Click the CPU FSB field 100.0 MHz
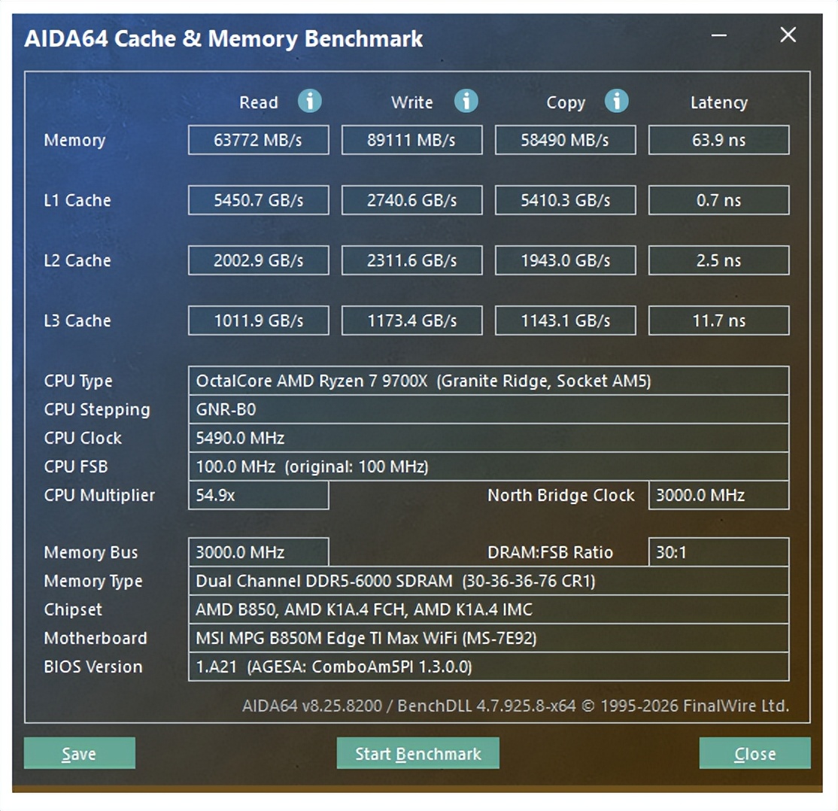Image resolution: width=838 pixels, height=811 pixels. click(488, 466)
